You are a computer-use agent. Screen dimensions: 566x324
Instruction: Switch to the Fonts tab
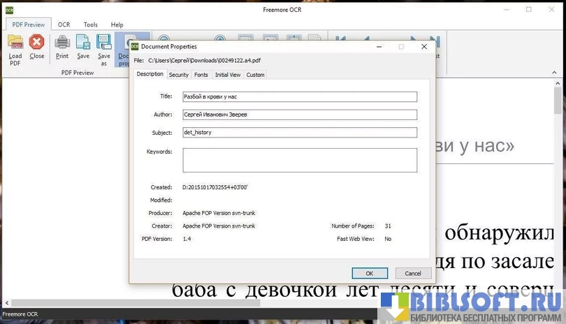click(x=201, y=75)
